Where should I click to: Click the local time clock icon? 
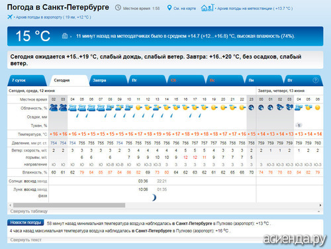point(118,8)
